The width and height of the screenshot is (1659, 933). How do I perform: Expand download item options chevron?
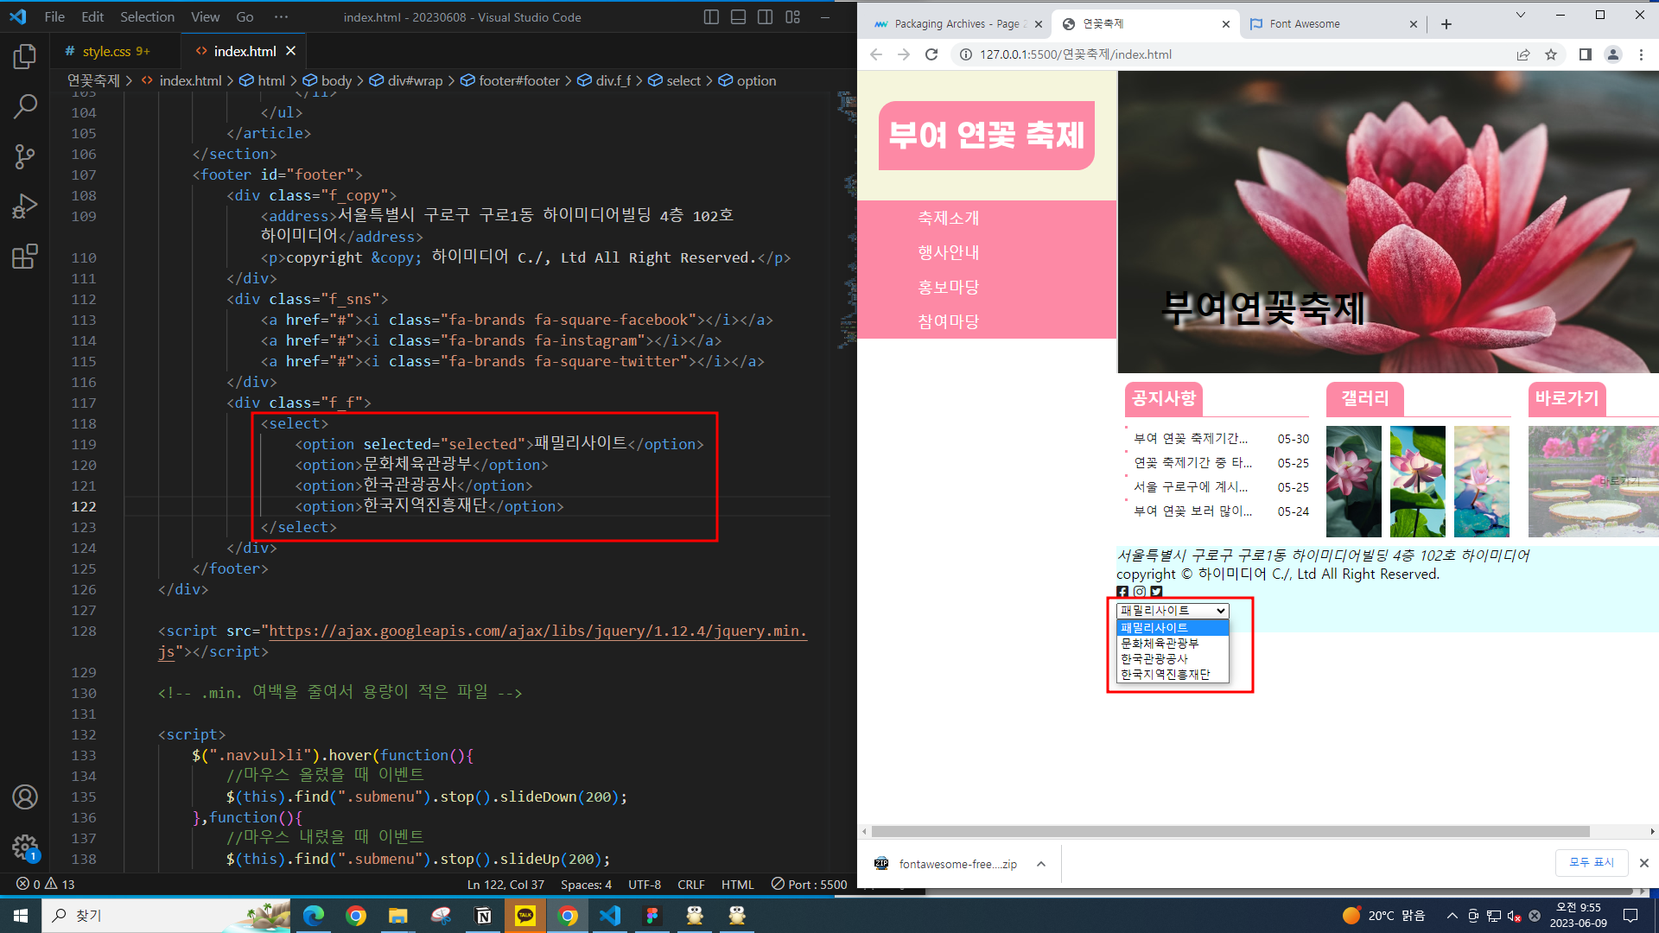tap(1041, 864)
